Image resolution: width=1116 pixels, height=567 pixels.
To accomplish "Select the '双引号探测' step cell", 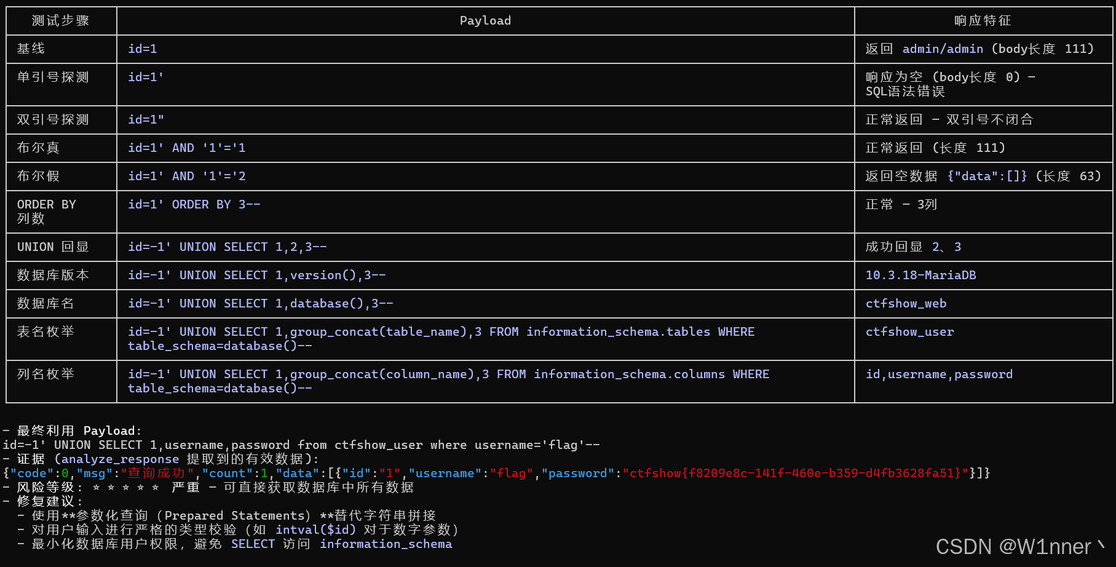I will click(x=53, y=120).
